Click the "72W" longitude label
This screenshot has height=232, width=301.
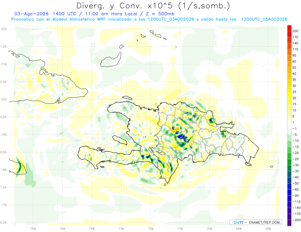coord(150,228)
